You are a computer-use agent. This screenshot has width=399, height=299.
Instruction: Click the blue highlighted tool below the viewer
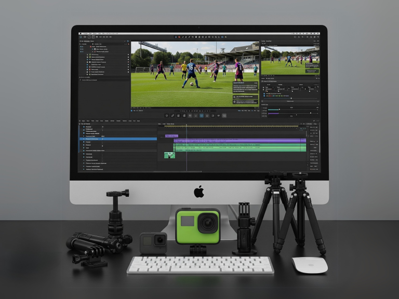201,116
